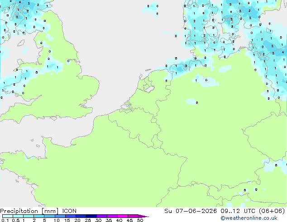Click the 0.5–1 mm legend swatch

[18, 216]
